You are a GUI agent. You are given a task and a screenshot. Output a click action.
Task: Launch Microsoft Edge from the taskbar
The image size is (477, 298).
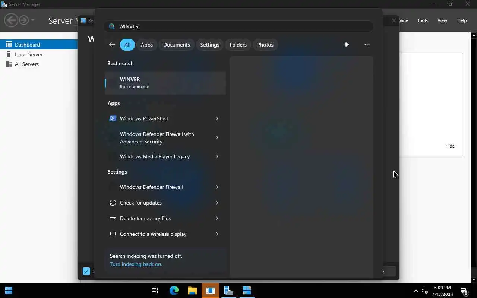coord(174,291)
